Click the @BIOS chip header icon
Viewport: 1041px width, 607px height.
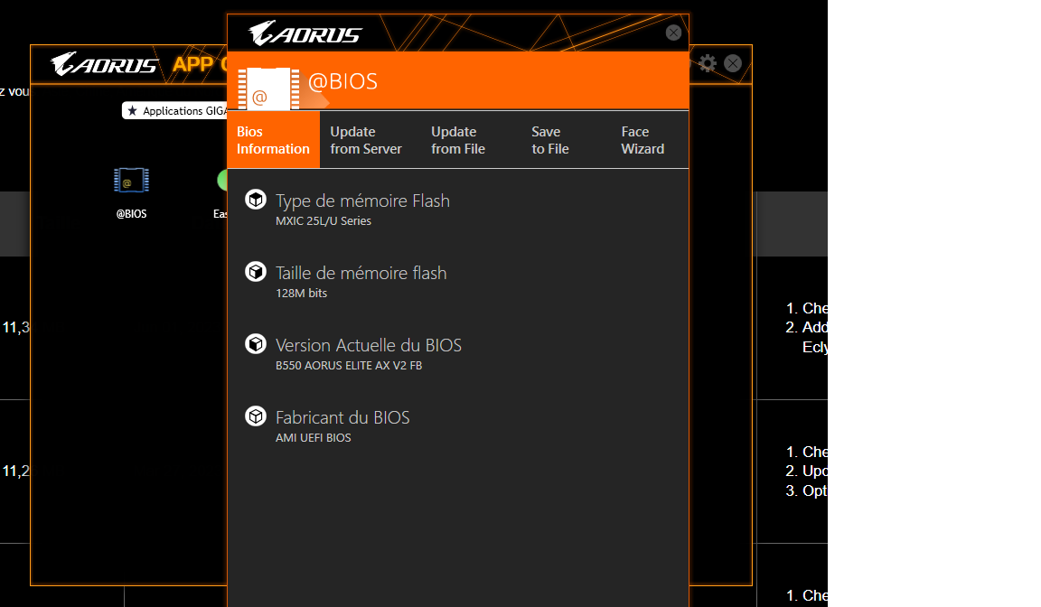(268, 89)
